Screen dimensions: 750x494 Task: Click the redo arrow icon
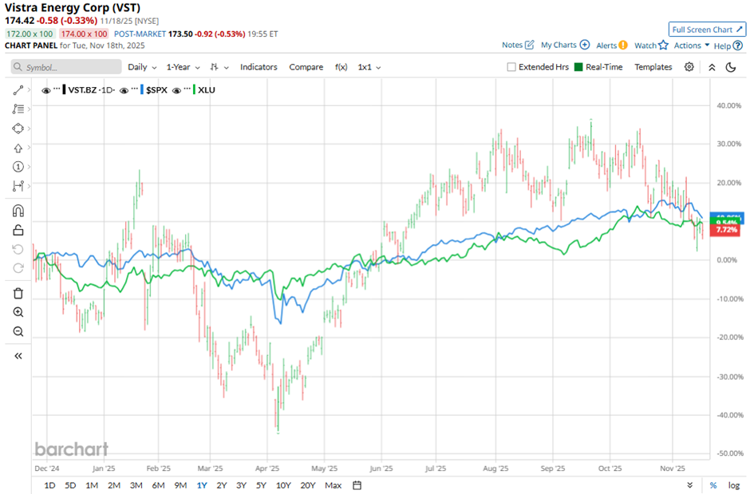18,268
